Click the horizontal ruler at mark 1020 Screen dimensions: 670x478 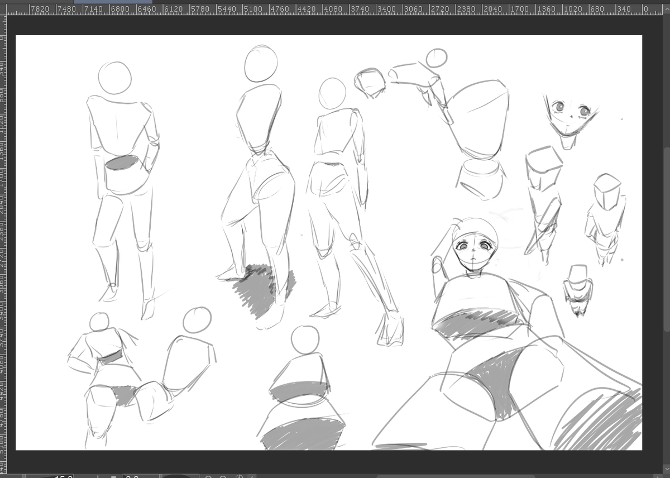[x=573, y=9]
